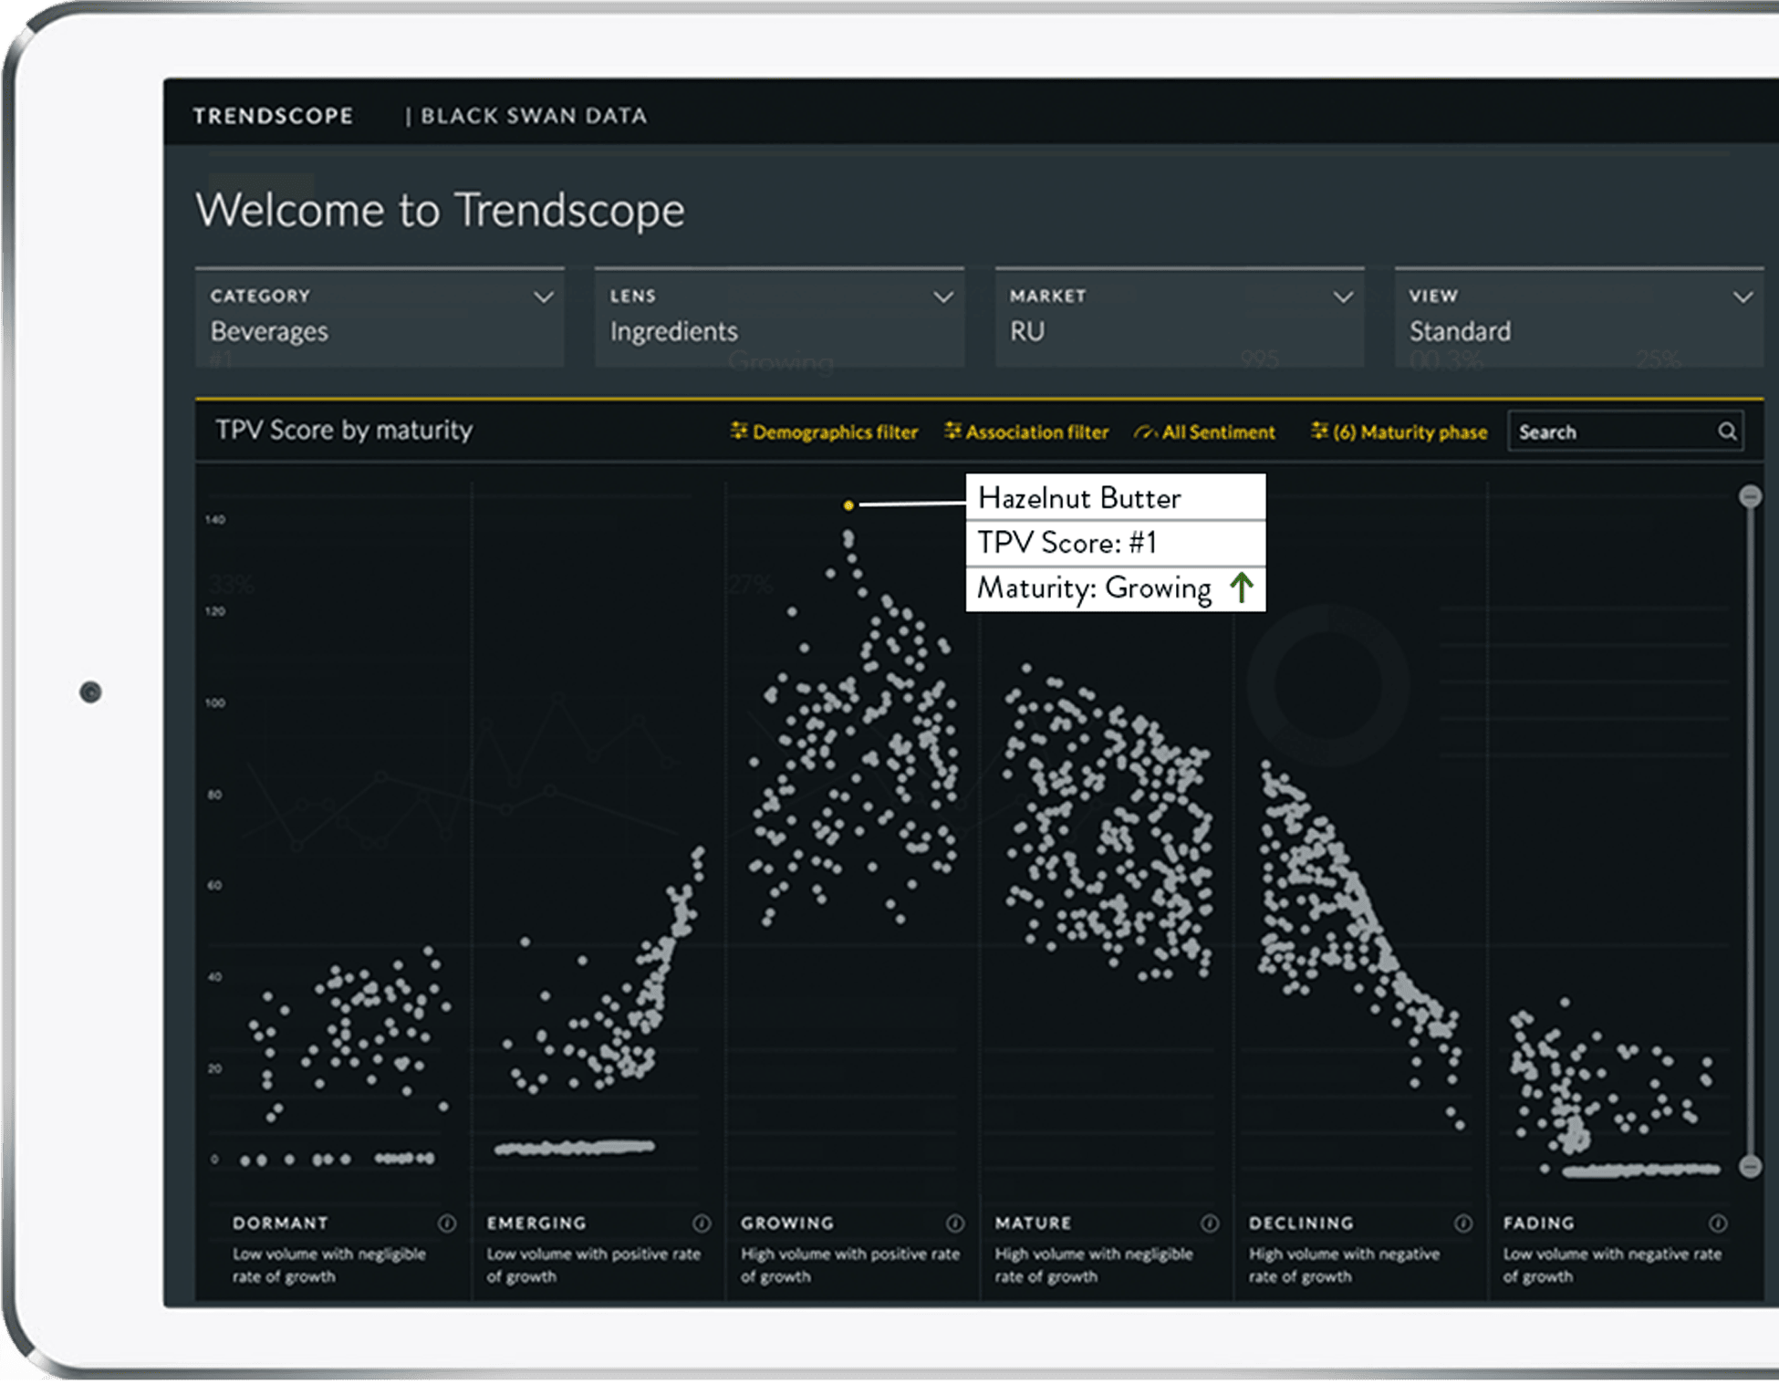The height and width of the screenshot is (1384, 1779).
Task: Open the Association filter
Action: point(1027,432)
